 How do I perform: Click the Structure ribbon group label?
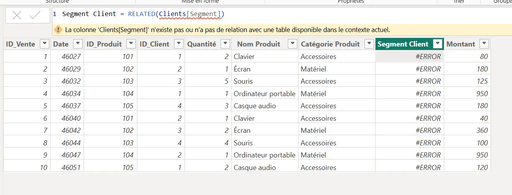pyautogui.click(x=57, y=2)
